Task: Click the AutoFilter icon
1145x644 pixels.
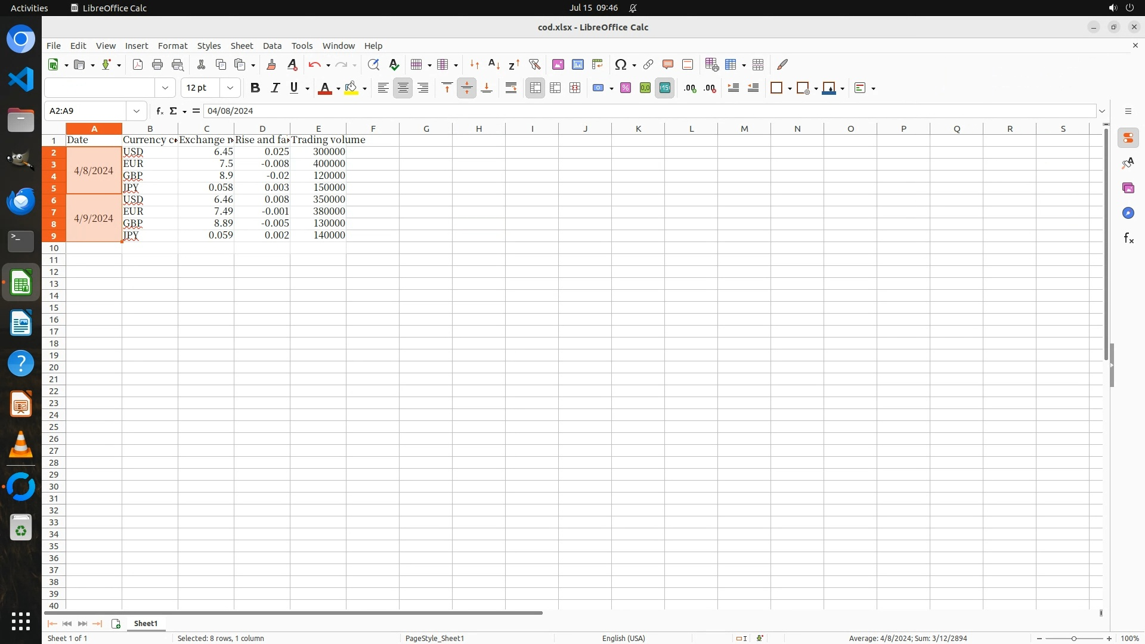Action: coord(534,64)
